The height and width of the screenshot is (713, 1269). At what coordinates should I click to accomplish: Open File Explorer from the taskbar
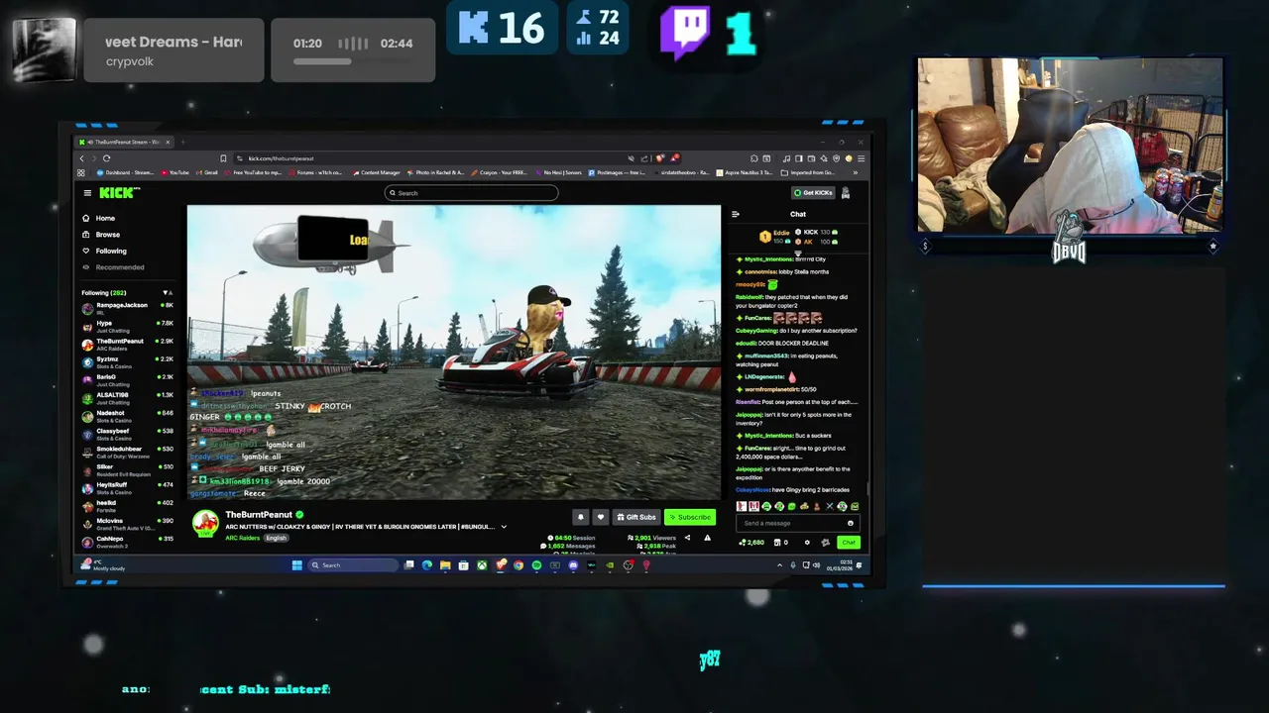point(445,565)
